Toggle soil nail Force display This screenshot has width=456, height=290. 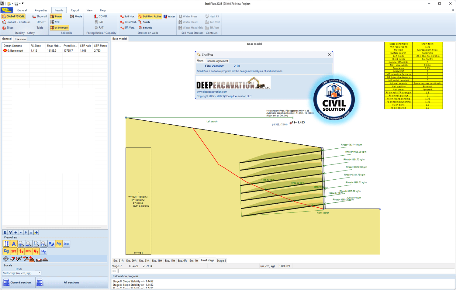(x=56, y=16)
